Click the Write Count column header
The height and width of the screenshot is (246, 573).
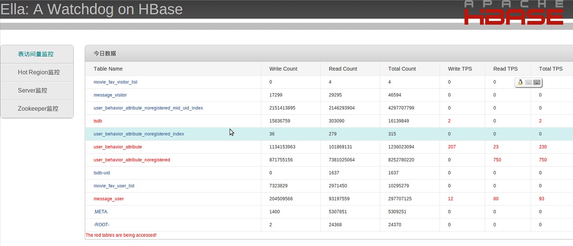coord(283,69)
